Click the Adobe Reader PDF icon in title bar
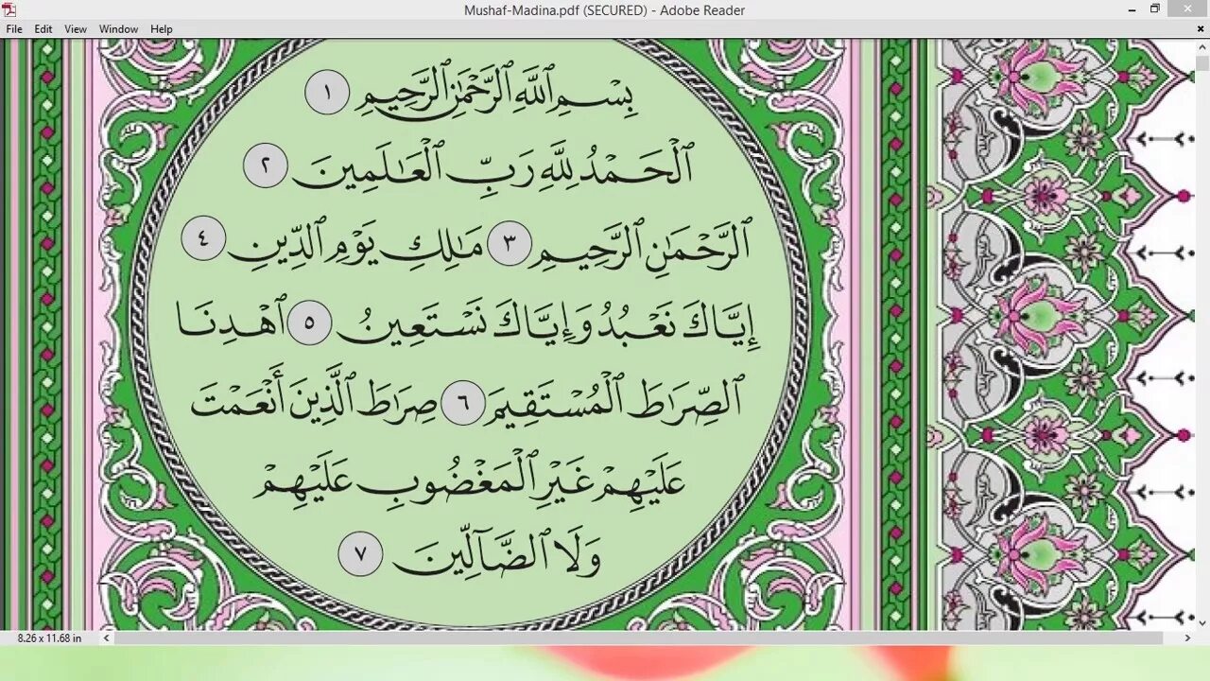This screenshot has height=681, width=1210. pos(9,9)
